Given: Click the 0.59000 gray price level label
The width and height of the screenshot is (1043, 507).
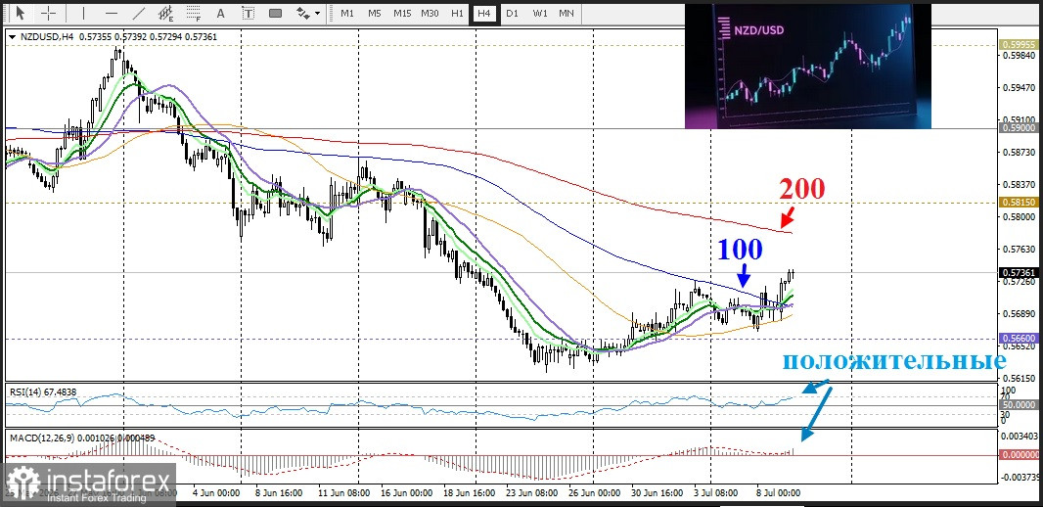Looking at the screenshot, I should 1018,128.
